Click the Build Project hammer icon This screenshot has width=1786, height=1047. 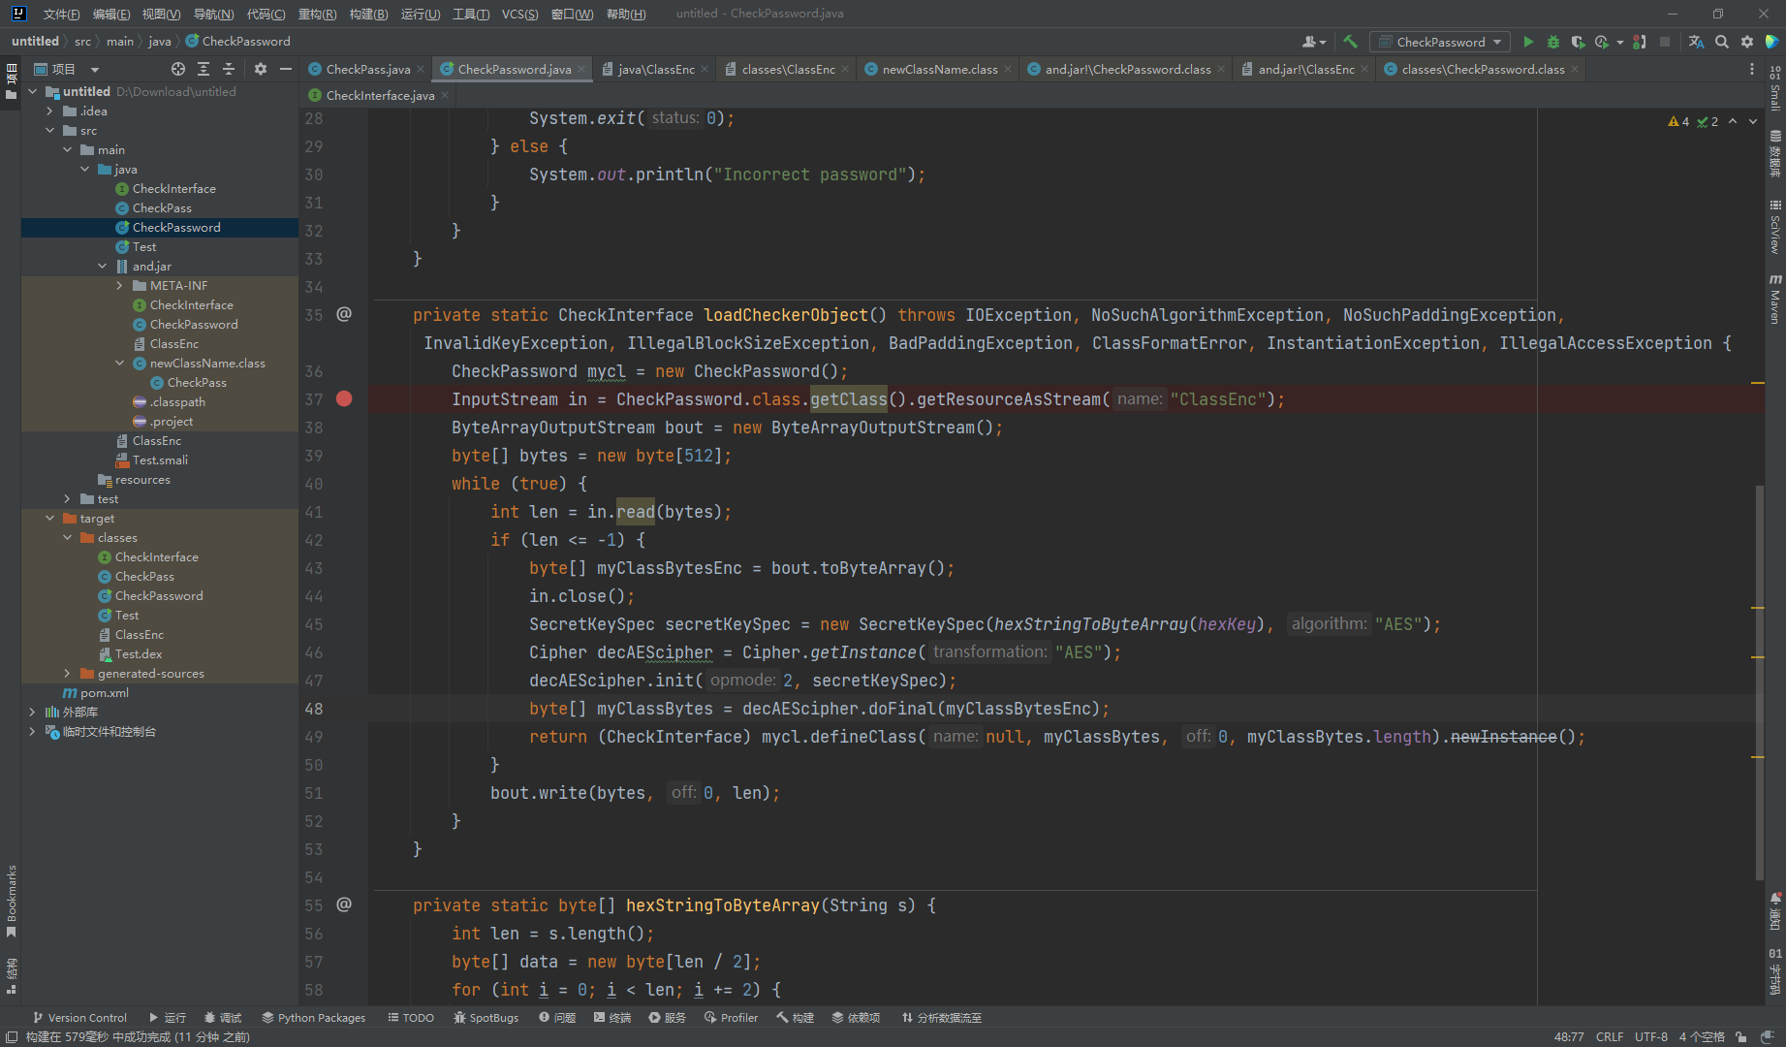pos(1350,42)
